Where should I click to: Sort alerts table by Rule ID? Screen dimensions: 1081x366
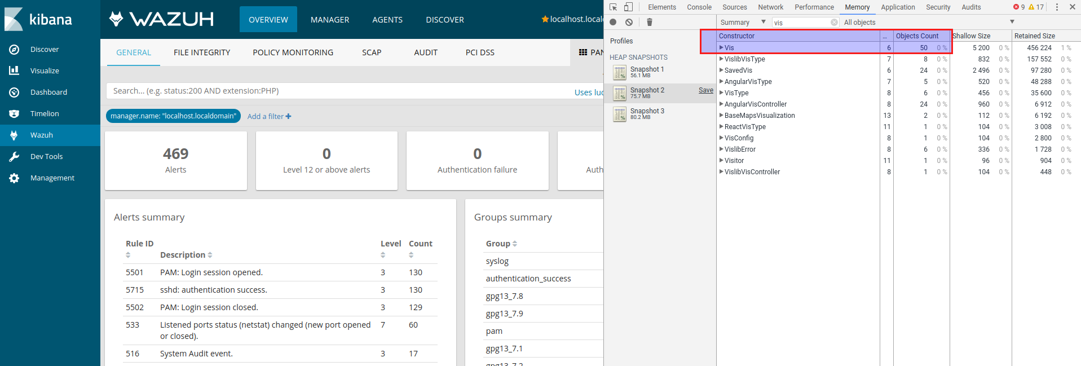click(128, 255)
